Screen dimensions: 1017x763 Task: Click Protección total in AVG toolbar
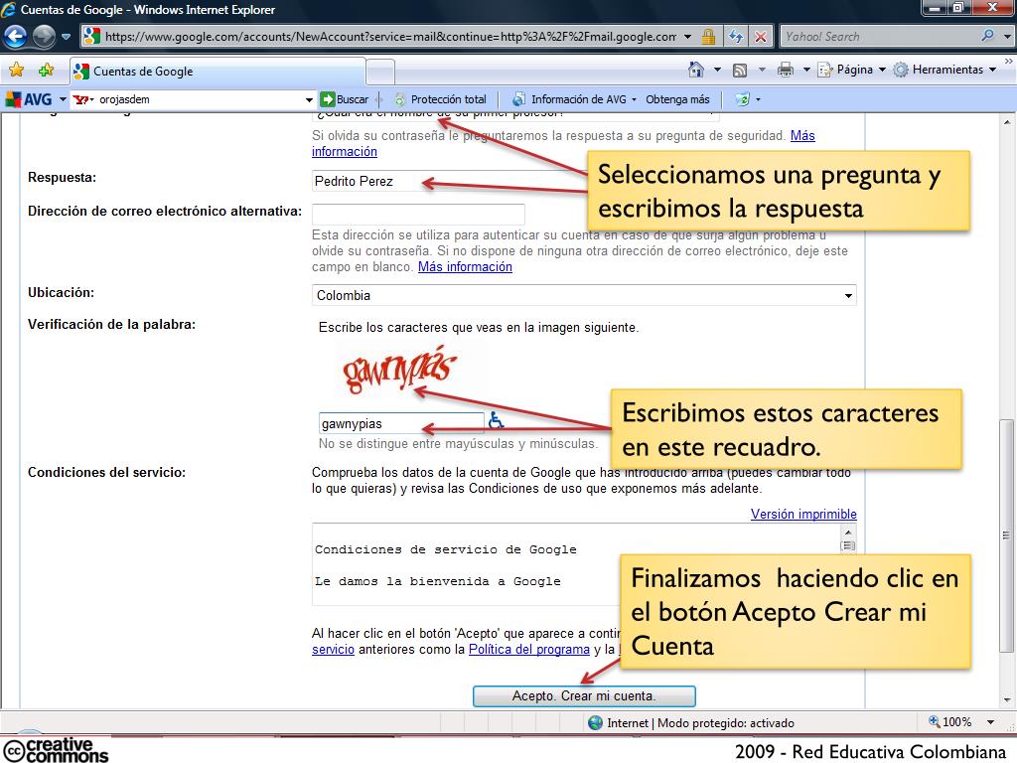tap(440, 99)
